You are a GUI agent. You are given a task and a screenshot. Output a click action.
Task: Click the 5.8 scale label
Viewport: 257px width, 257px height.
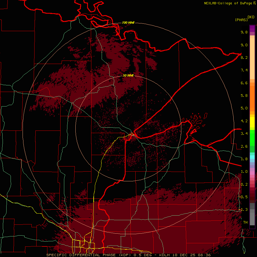(244, 96)
